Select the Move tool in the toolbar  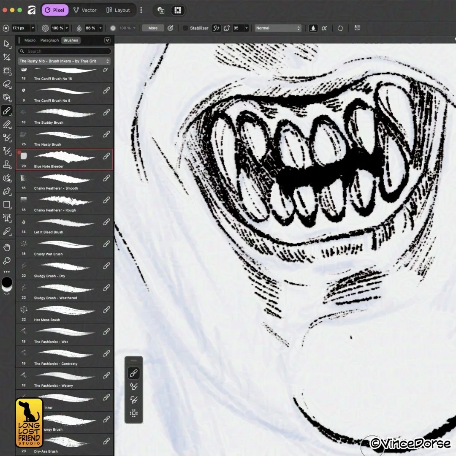[x=7, y=43]
